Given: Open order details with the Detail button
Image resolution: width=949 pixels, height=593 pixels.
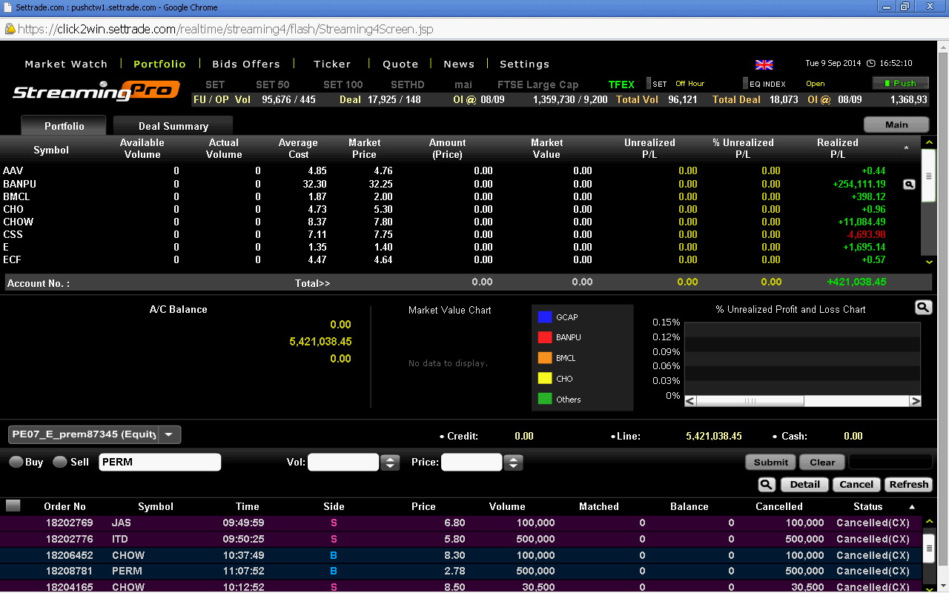Looking at the screenshot, I should pyautogui.click(x=804, y=484).
